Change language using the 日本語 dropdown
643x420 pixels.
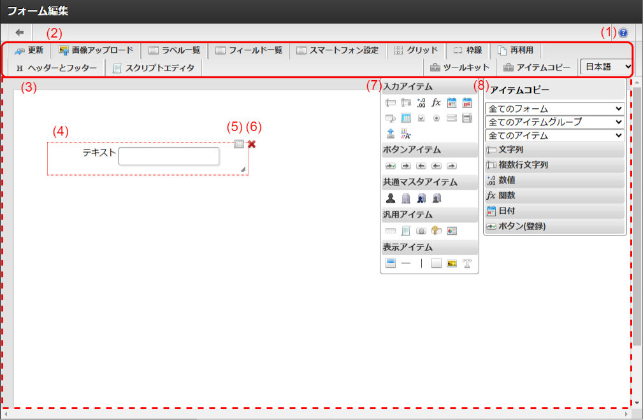[x=606, y=66]
